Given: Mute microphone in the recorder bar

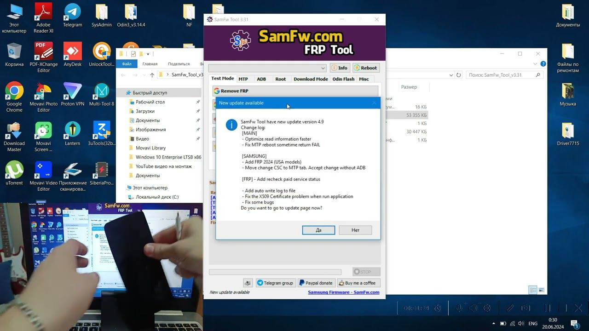Looking at the screenshot, I should pyautogui.click(x=459, y=308).
